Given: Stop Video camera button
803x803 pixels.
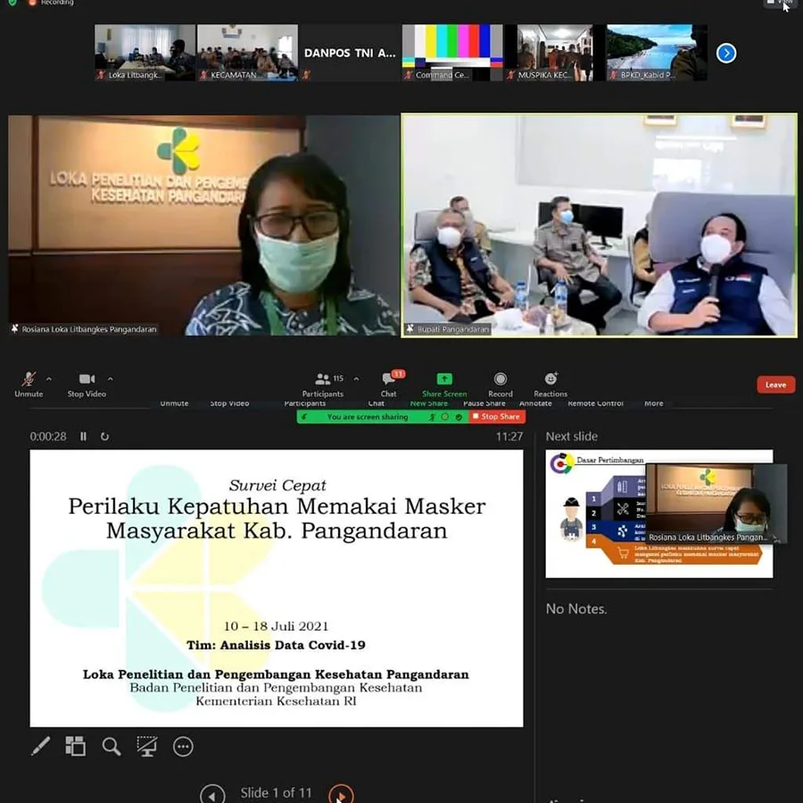Looking at the screenshot, I should [x=87, y=385].
